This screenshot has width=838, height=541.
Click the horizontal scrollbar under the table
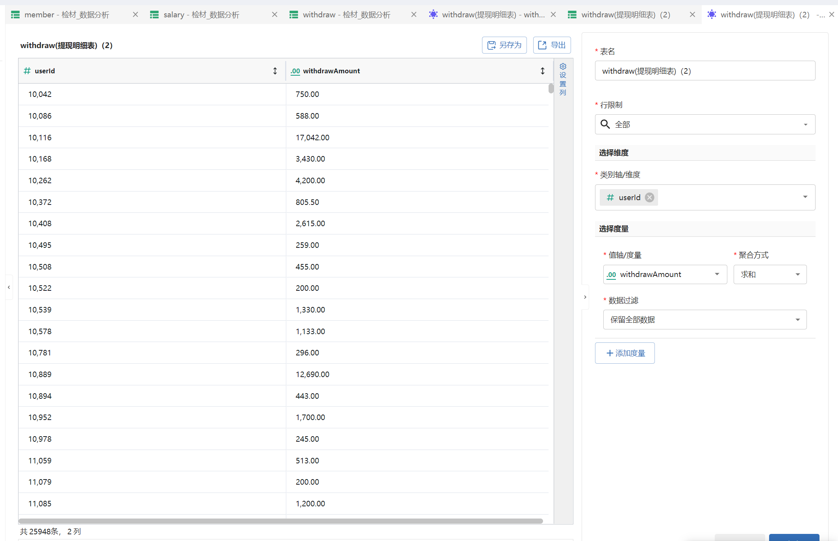pyautogui.click(x=280, y=521)
